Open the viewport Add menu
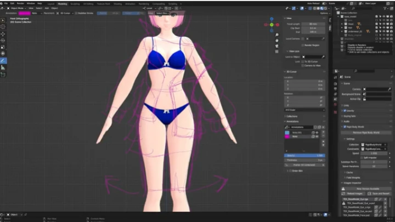Viewport: 395px width, 222px height. tap(47, 8)
